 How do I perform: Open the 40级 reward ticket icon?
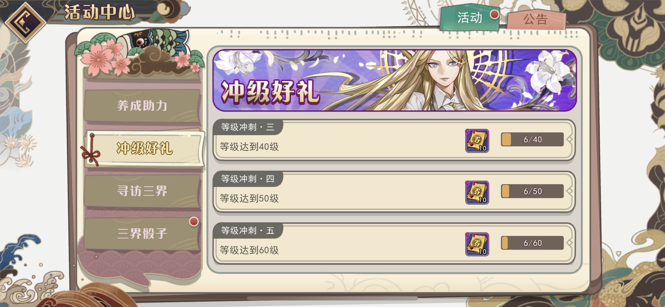477,141
